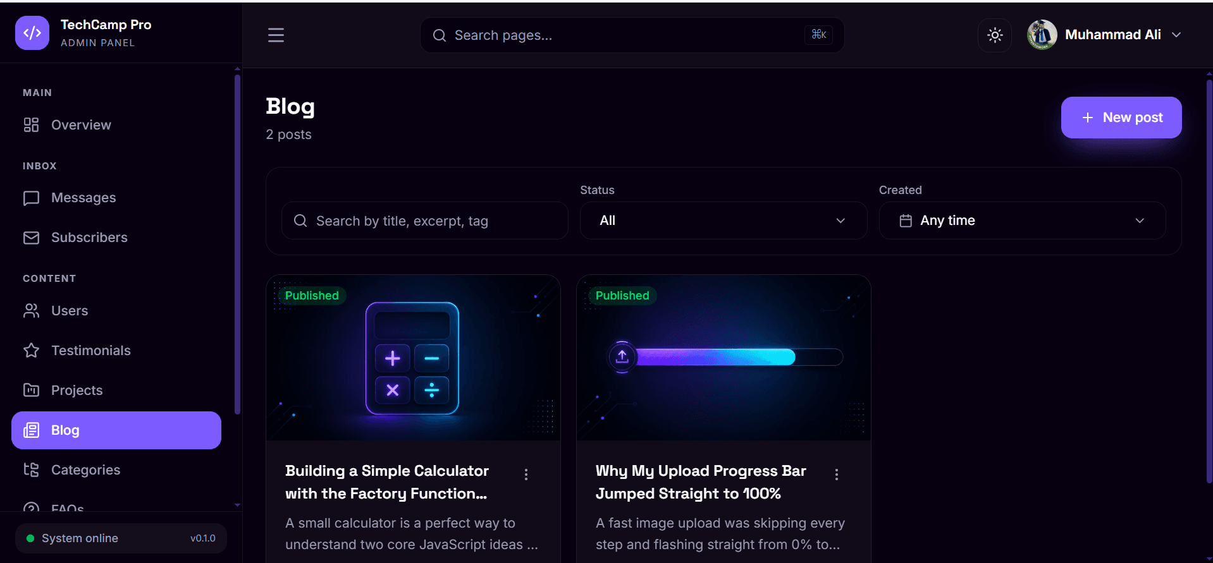
Task: Click the Published badge on the upload progress post
Action: point(622,296)
